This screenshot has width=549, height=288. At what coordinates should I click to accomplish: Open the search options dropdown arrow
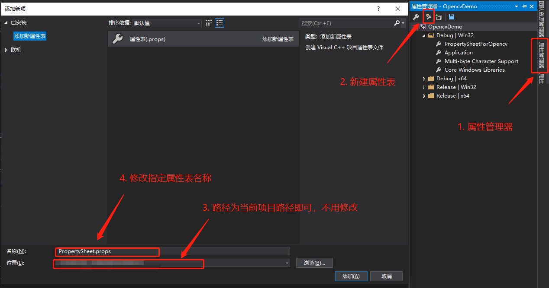point(403,23)
